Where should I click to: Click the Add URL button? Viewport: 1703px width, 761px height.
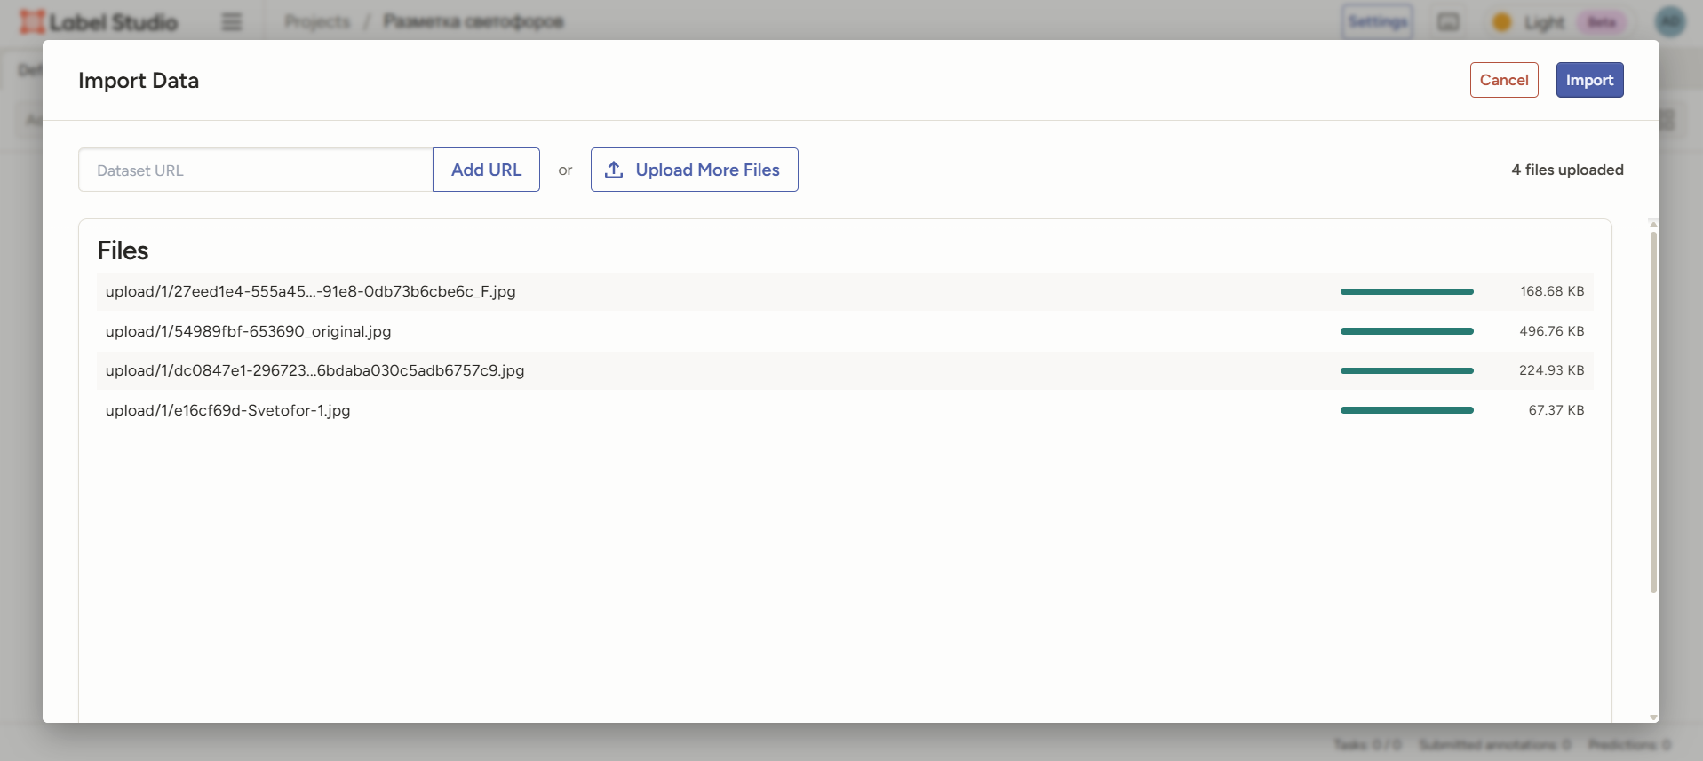[486, 170]
